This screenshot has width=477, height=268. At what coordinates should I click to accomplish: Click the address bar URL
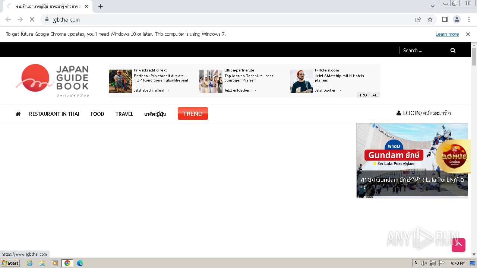coord(66,20)
